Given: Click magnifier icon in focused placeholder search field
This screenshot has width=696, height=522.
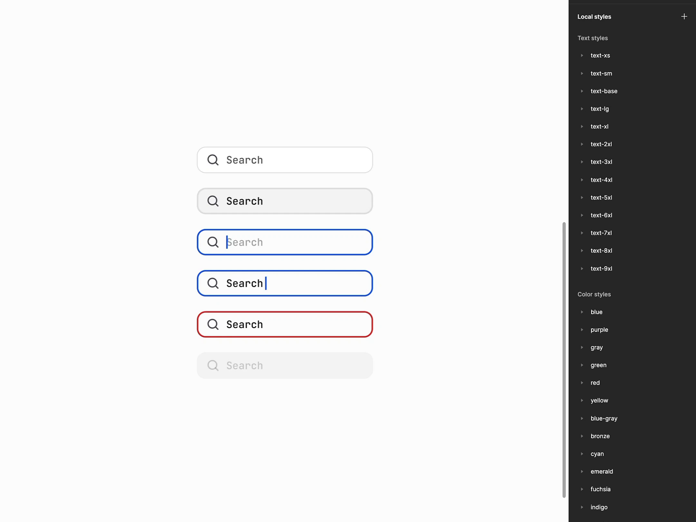Looking at the screenshot, I should pyautogui.click(x=213, y=242).
